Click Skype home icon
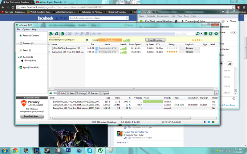The image size is (247, 154). pos(176,21)
